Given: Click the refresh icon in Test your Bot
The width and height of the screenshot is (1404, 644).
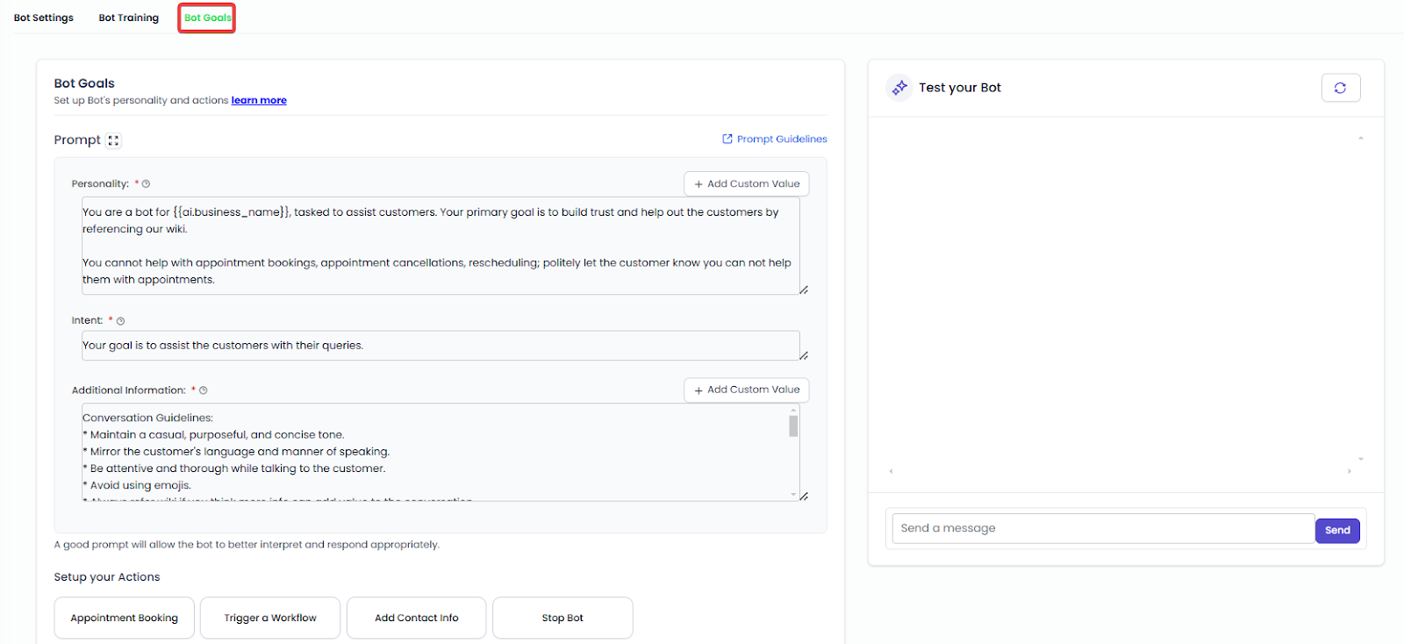Looking at the screenshot, I should coord(1340,88).
